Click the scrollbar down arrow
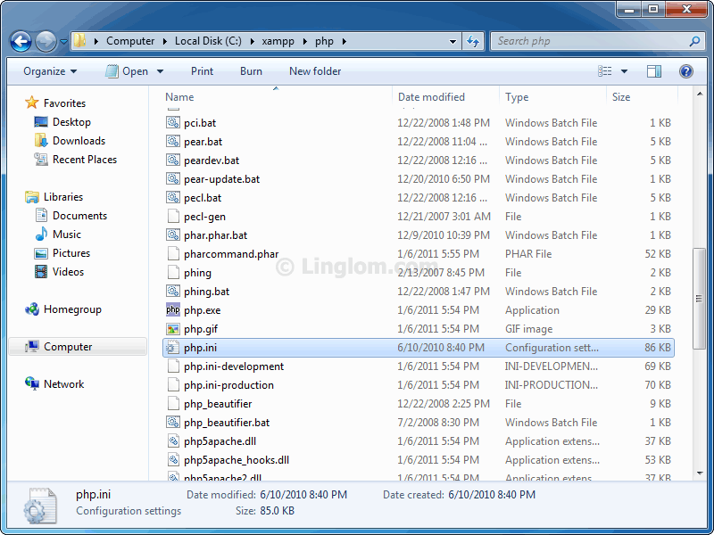This screenshot has width=714, height=535. tap(700, 473)
